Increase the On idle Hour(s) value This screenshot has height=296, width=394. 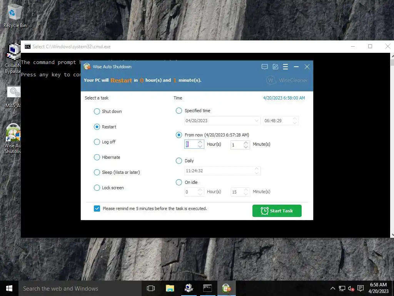click(x=200, y=190)
